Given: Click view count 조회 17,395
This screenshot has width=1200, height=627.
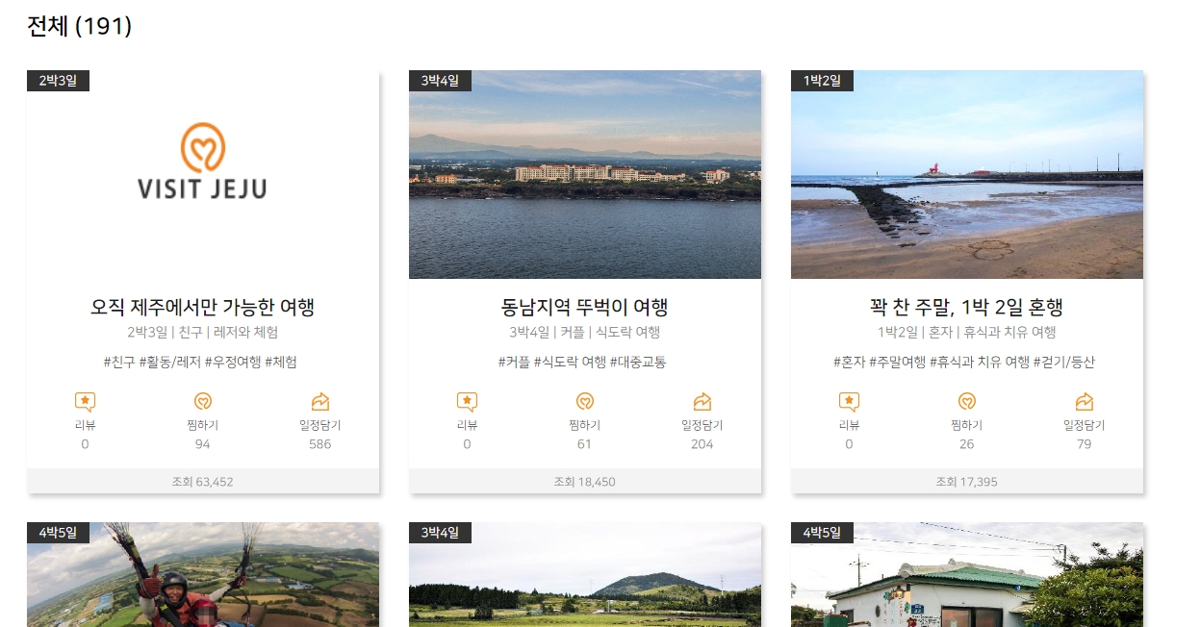Looking at the screenshot, I should pyautogui.click(x=967, y=482).
